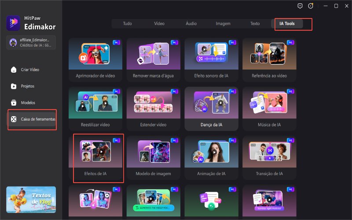The height and width of the screenshot is (220, 352).
Task: Switch to the Texto tab
Action: pyautogui.click(x=255, y=24)
